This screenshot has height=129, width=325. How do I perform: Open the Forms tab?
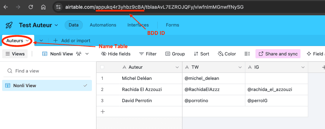172,25
